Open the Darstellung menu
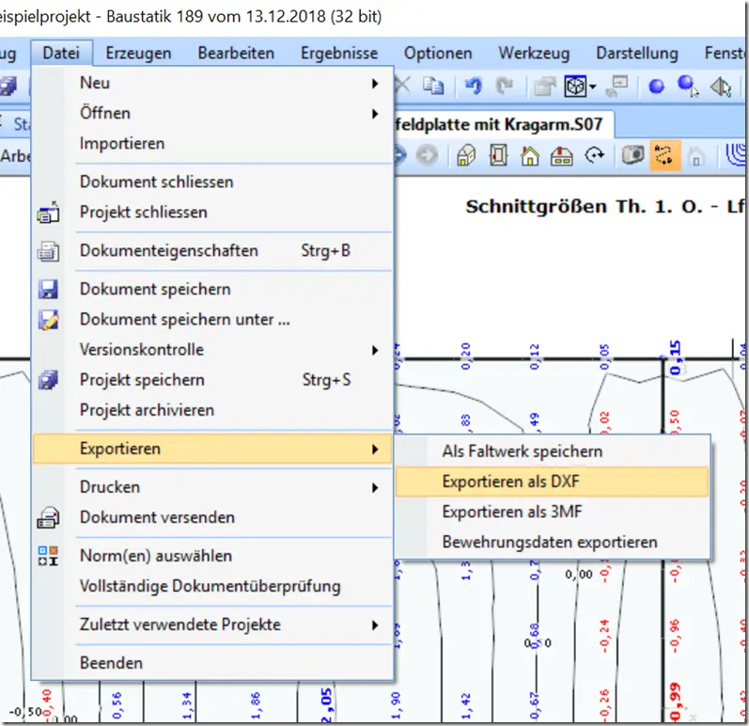 [637, 53]
